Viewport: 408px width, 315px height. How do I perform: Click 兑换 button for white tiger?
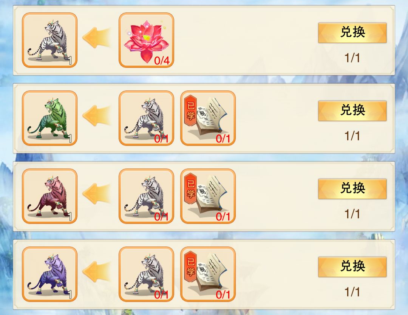coord(352,33)
